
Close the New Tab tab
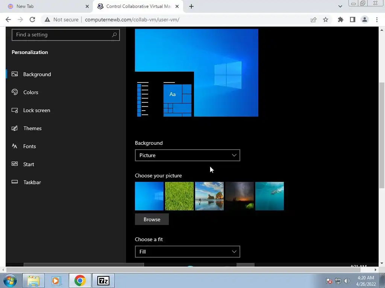tap(87, 6)
